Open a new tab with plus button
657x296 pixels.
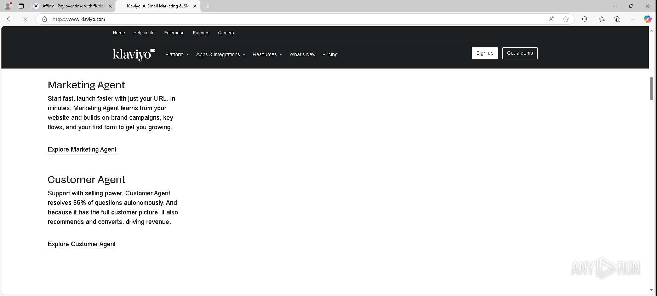click(208, 6)
